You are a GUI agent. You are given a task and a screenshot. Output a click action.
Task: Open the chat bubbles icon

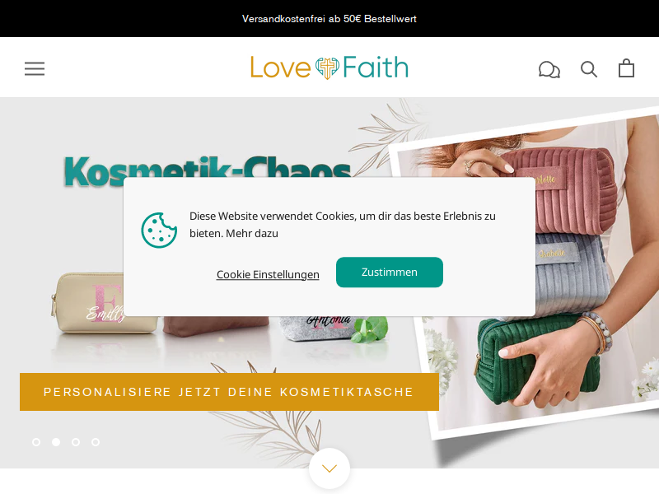point(549,69)
